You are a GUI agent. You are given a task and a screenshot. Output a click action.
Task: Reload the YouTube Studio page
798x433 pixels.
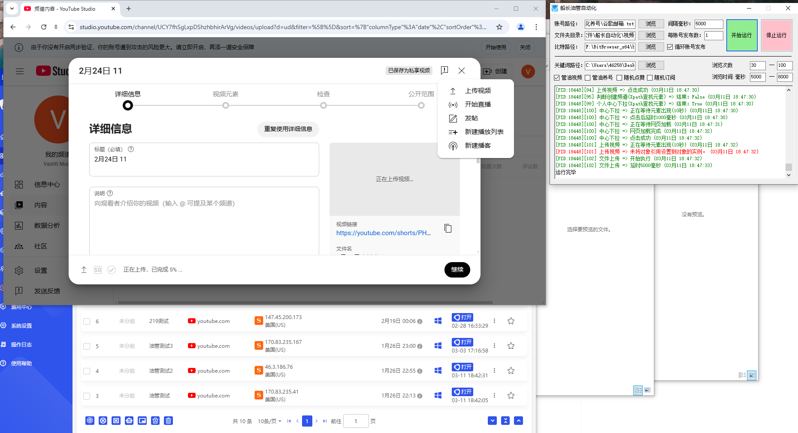pyautogui.click(x=44, y=27)
